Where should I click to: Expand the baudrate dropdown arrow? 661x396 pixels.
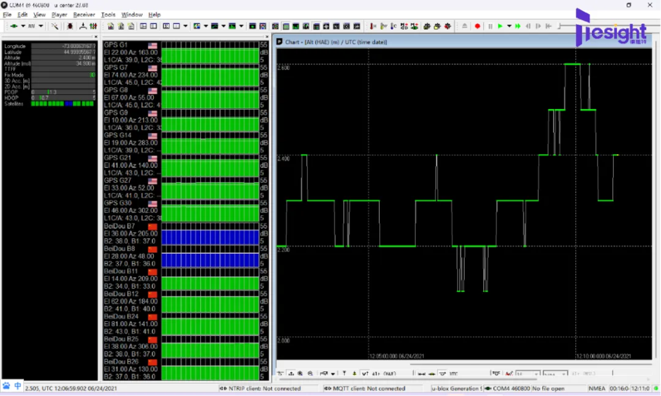pyautogui.click(x=41, y=26)
